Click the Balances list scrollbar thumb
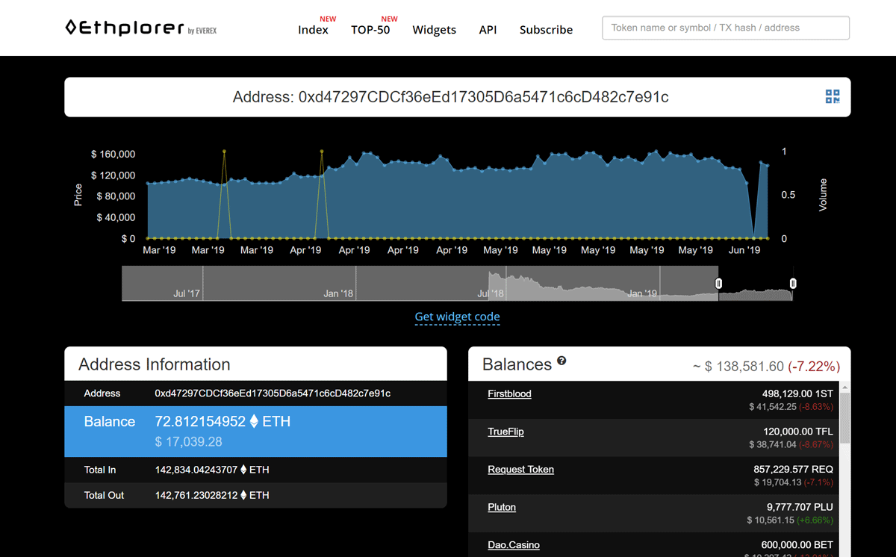The height and width of the screenshot is (557, 896). [x=845, y=418]
